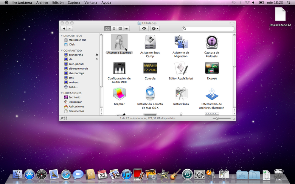Collapse the COMPARTIDO sidebar section
Viewport: 295px width, 184px height.
[x=62, y=51]
